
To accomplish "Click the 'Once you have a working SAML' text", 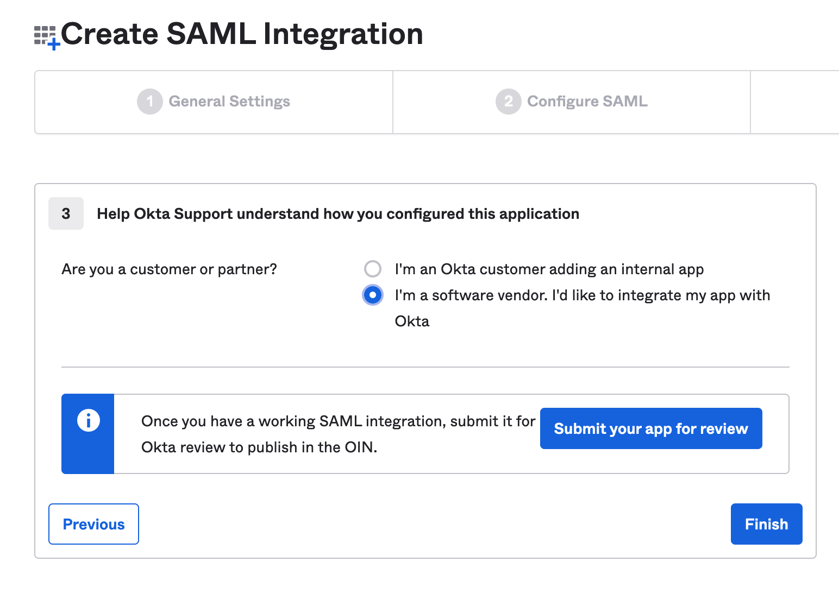I will click(x=337, y=421).
